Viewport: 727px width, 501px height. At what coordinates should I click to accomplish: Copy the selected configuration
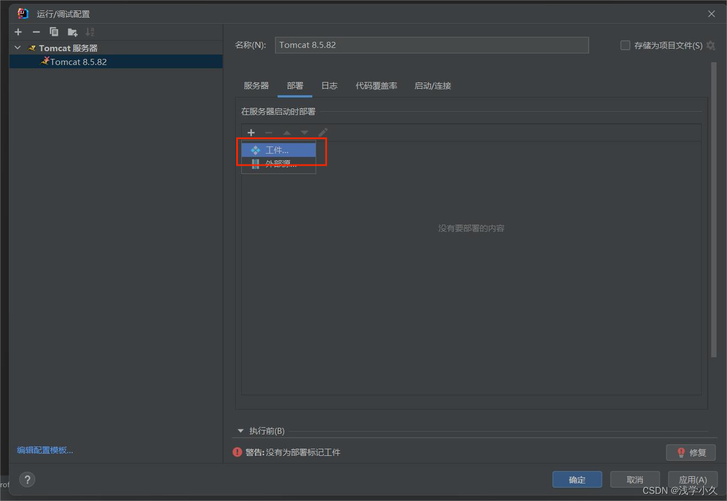click(54, 32)
